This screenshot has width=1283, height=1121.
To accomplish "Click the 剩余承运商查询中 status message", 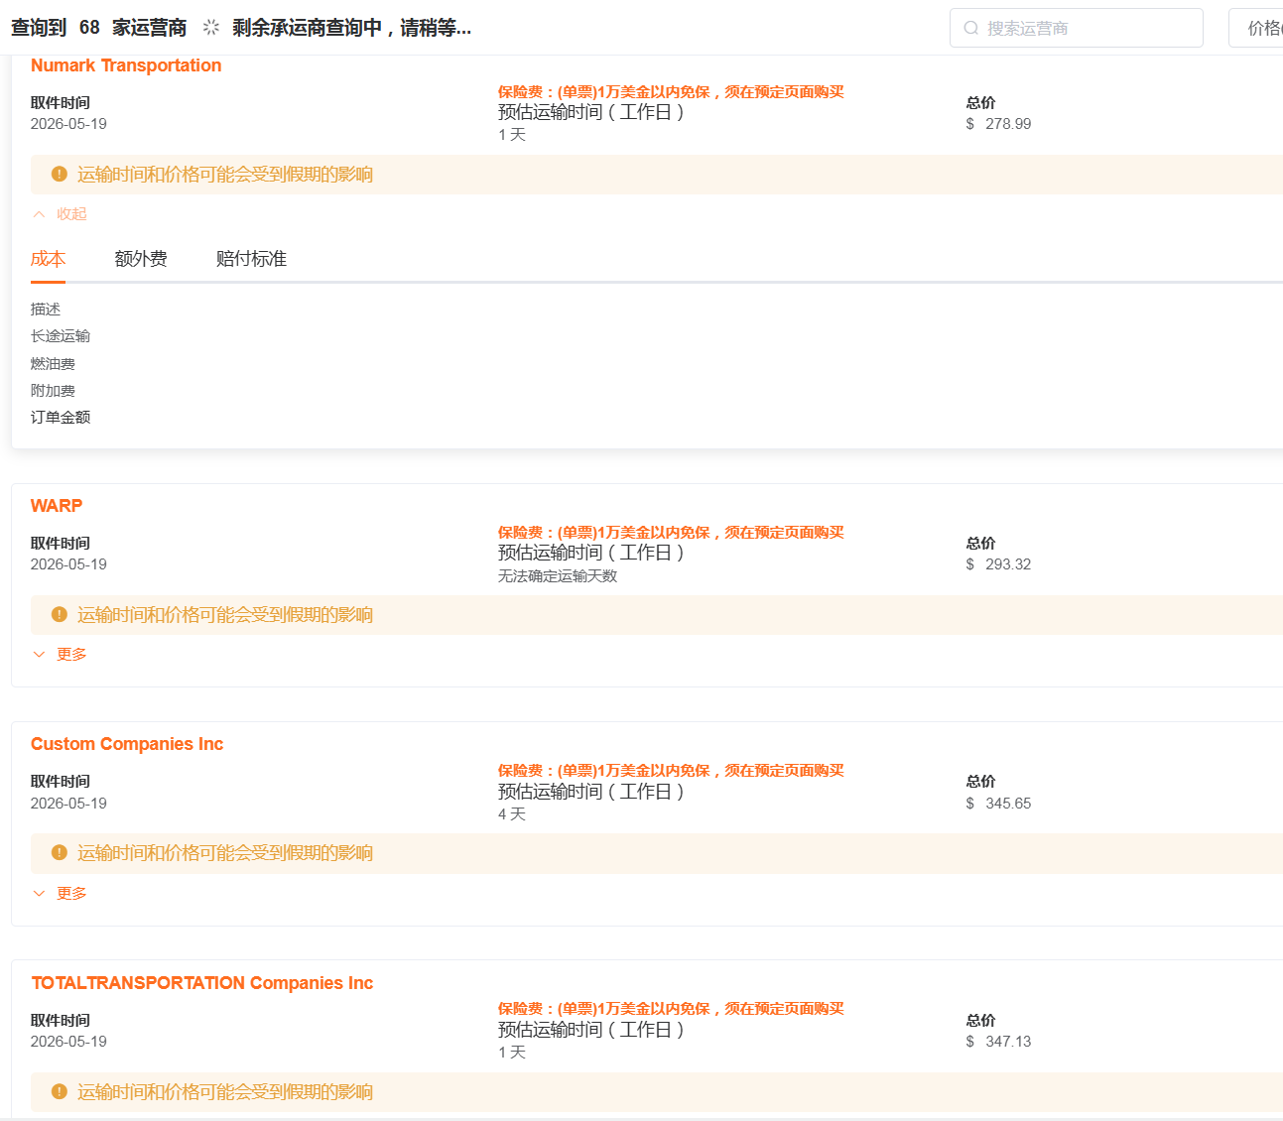I will click(x=352, y=28).
